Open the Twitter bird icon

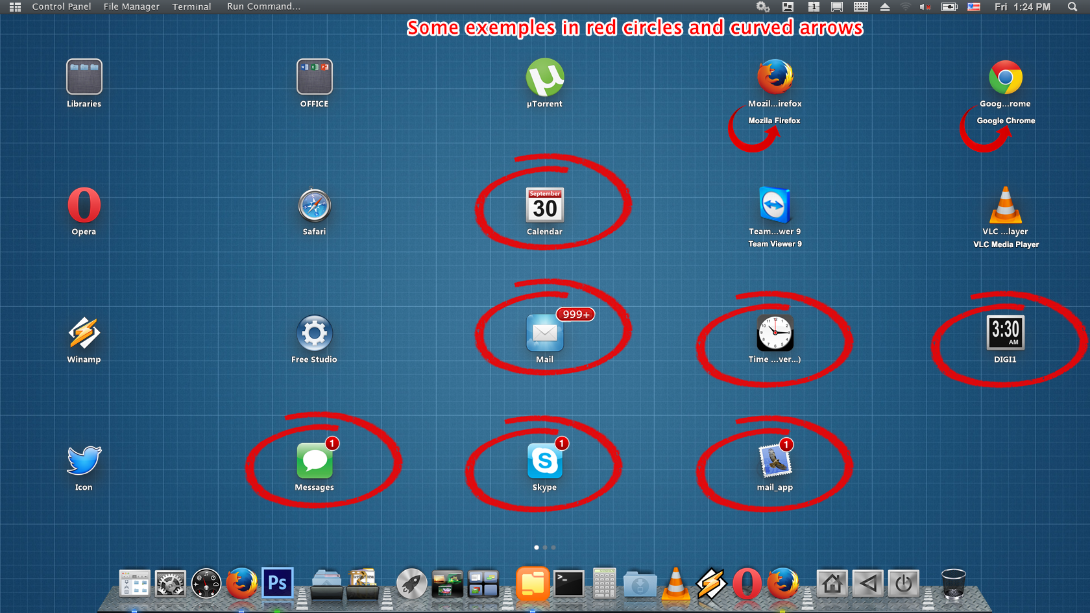click(x=84, y=461)
